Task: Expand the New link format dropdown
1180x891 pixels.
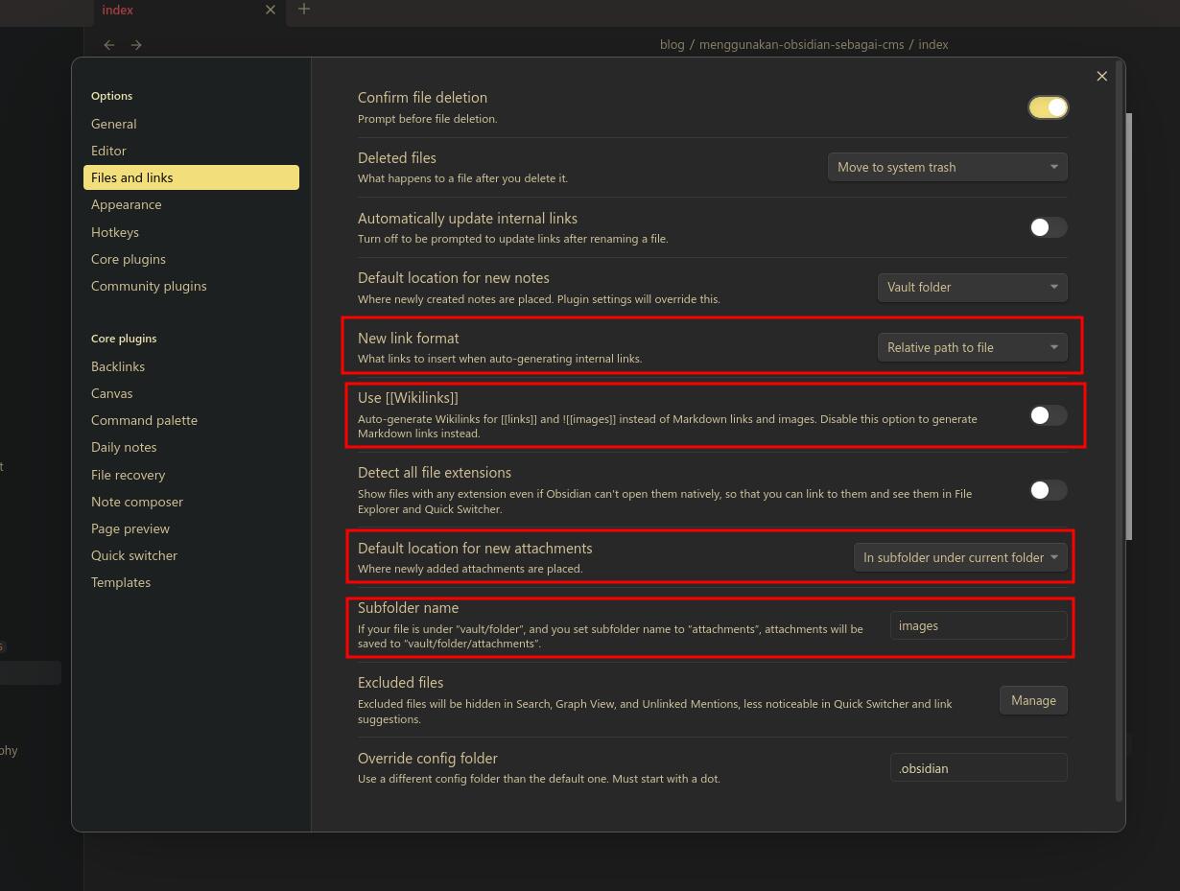Action: click(x=972, y=347)
